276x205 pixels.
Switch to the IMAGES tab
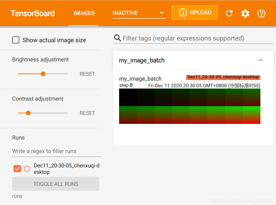(84, 13)
